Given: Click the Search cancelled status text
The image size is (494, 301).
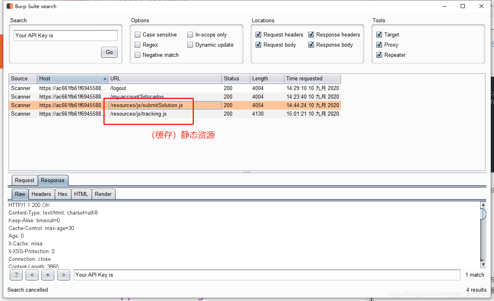Looking at the screenshot, I should click(28, 290).
